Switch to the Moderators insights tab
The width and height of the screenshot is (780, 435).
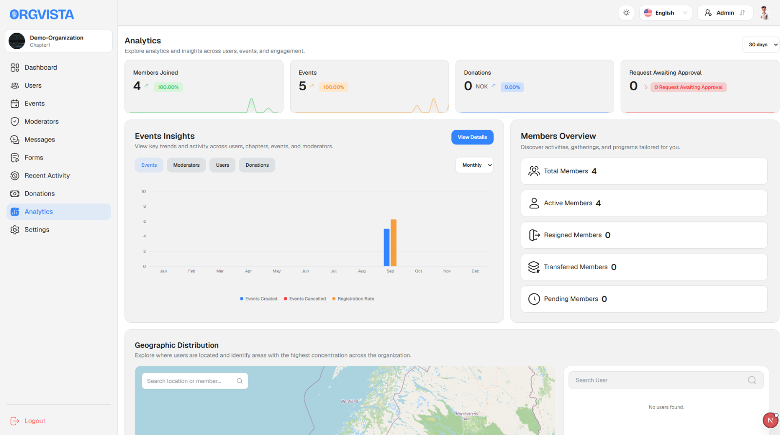pyautogui.click(x=186, y=165)
